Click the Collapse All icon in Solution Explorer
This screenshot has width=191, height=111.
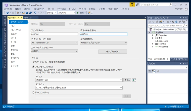pos(180,22)
